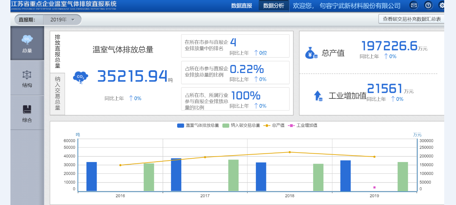Image resolution: width=456 pixels, height=205 pixels.
Task: Open the 2019年 reporting period dropdown
Action: [x=63, y=19]
